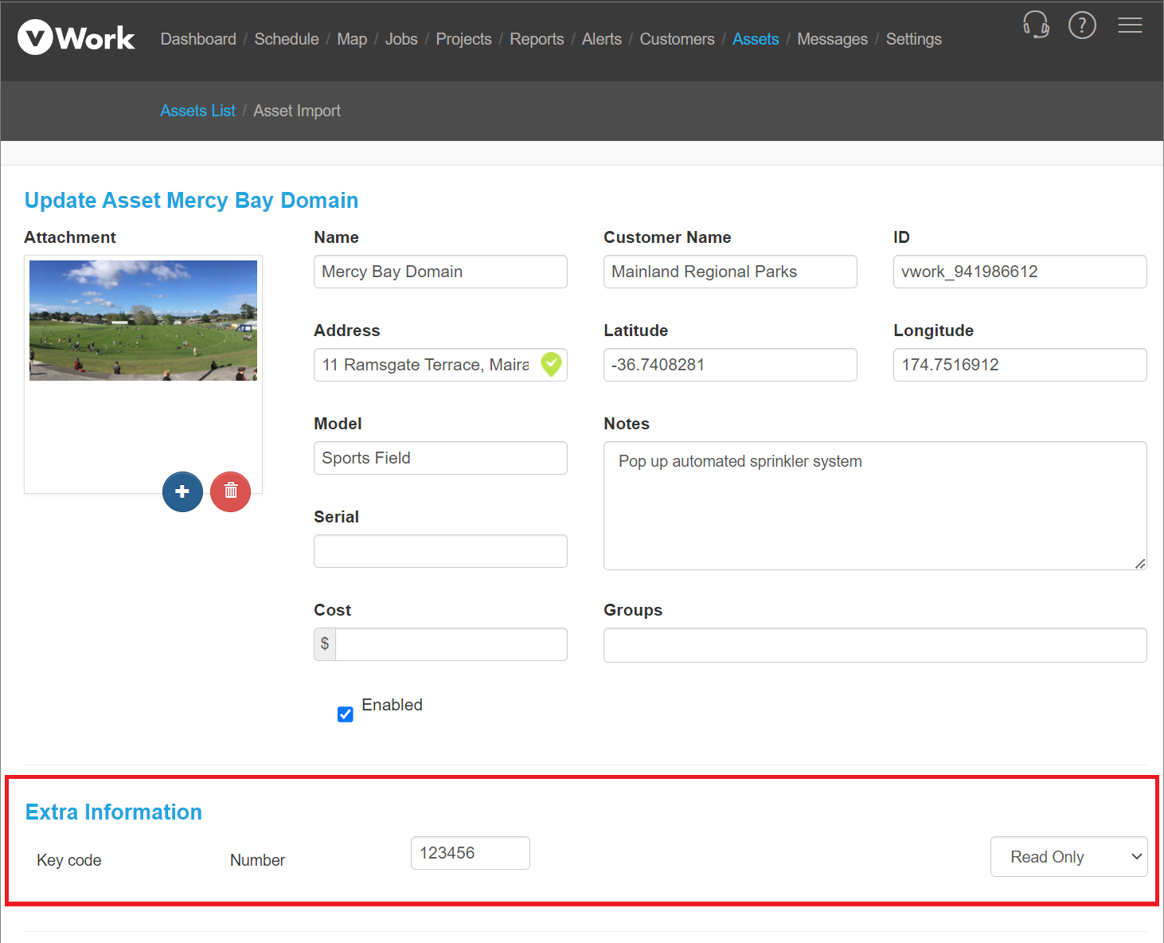The image size is (1164, 943).
Task: Click the Asset Import breadcrumb
Action: (296, 111)
